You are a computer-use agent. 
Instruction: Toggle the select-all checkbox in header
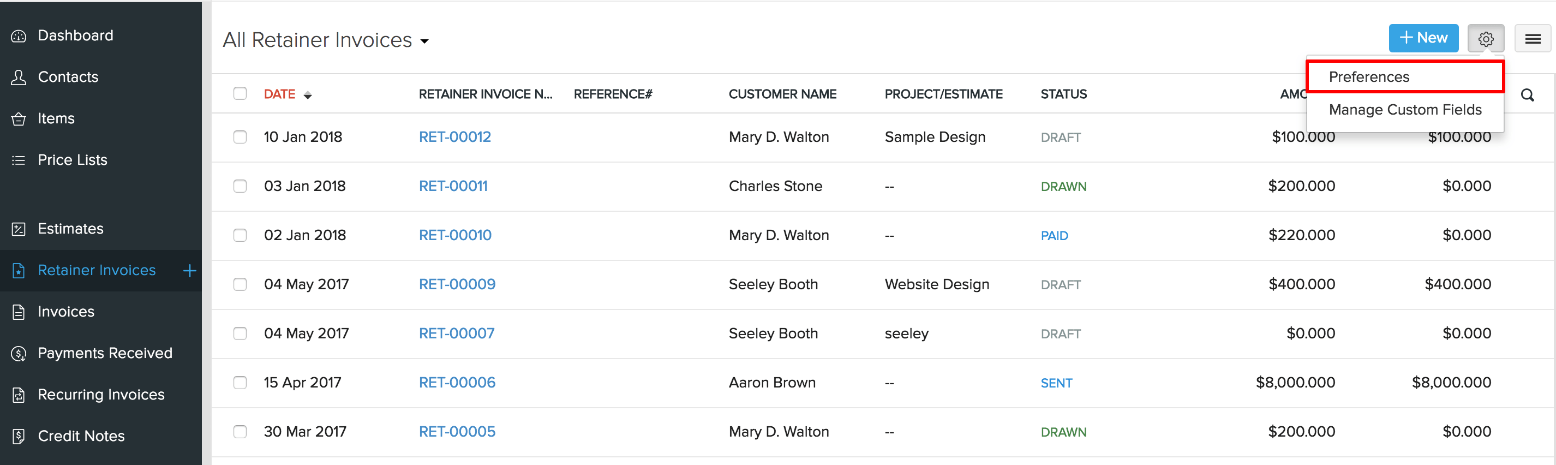coord(240,94)
